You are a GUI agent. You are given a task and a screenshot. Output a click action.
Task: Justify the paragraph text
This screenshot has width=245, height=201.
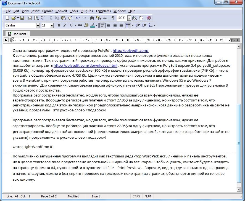tap(121, 25)
